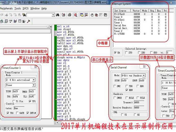Viewport: 176px width, 132px height.
Task: Click the hammer toolbox icon
Action: click(x=29, y=21)
